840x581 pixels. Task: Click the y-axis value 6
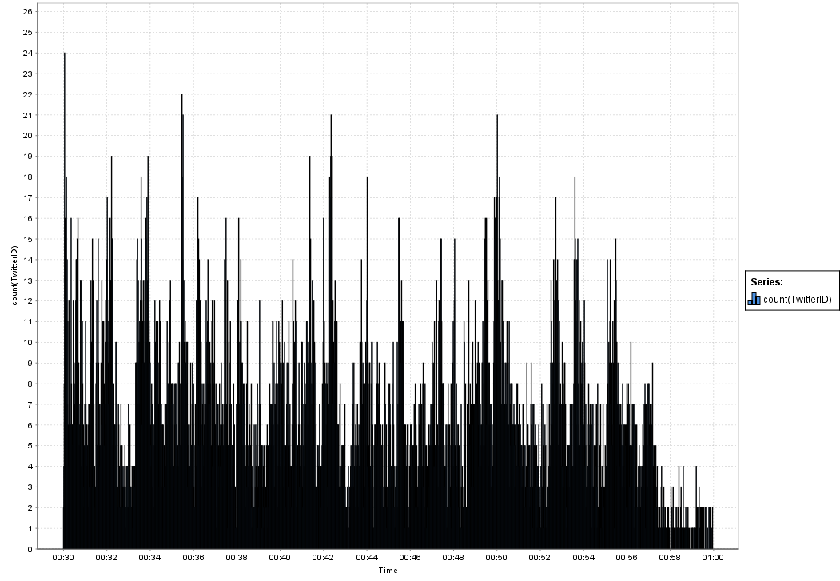[x=30, y=425]
